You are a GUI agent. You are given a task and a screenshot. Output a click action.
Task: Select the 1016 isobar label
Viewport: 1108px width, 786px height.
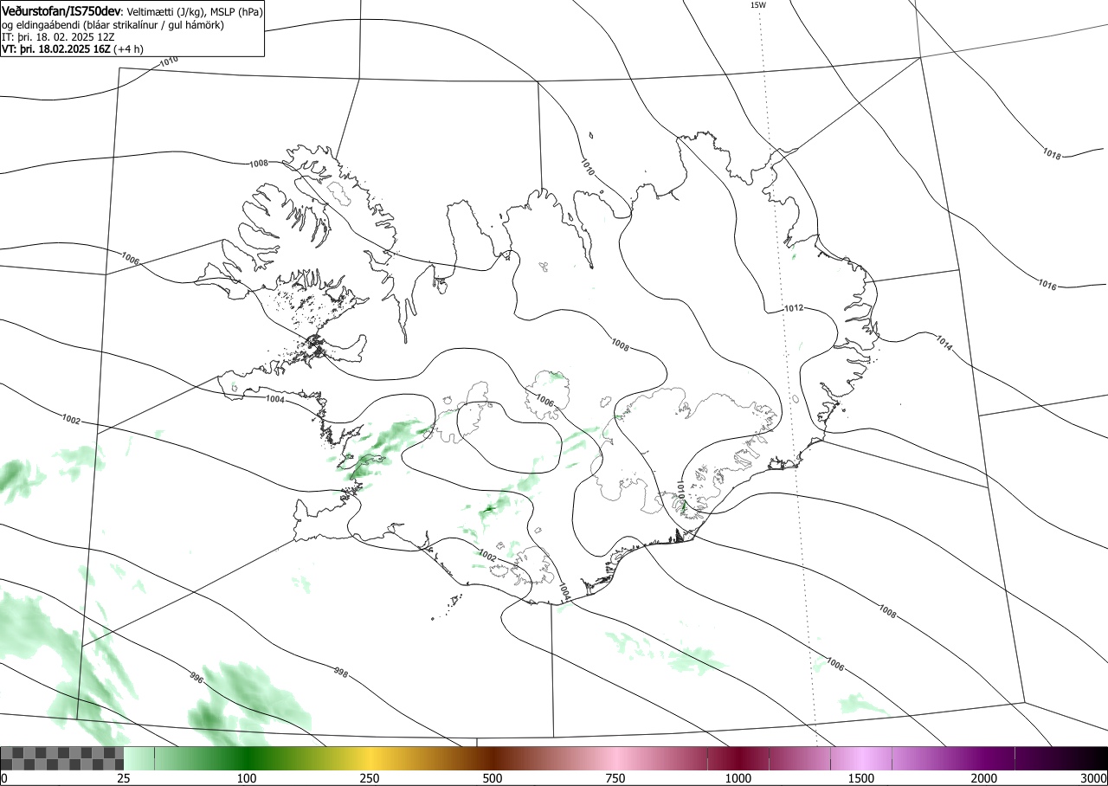(1047, 284)
